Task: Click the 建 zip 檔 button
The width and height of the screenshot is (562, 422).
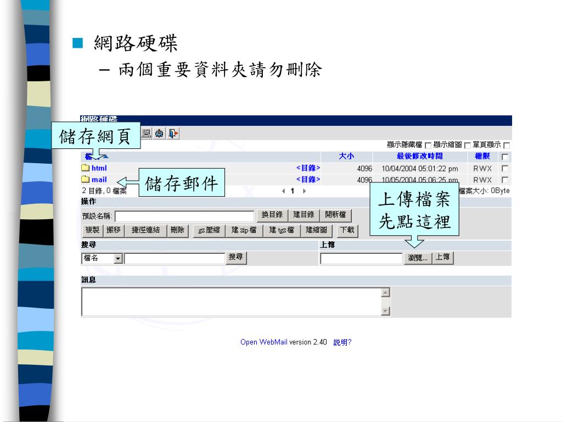Action: tap(244, 230)
